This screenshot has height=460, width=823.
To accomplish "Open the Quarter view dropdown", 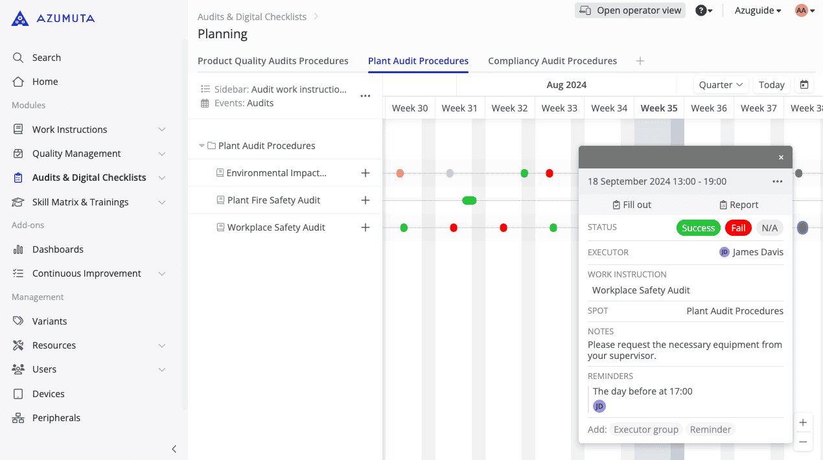I will (721, 85).
